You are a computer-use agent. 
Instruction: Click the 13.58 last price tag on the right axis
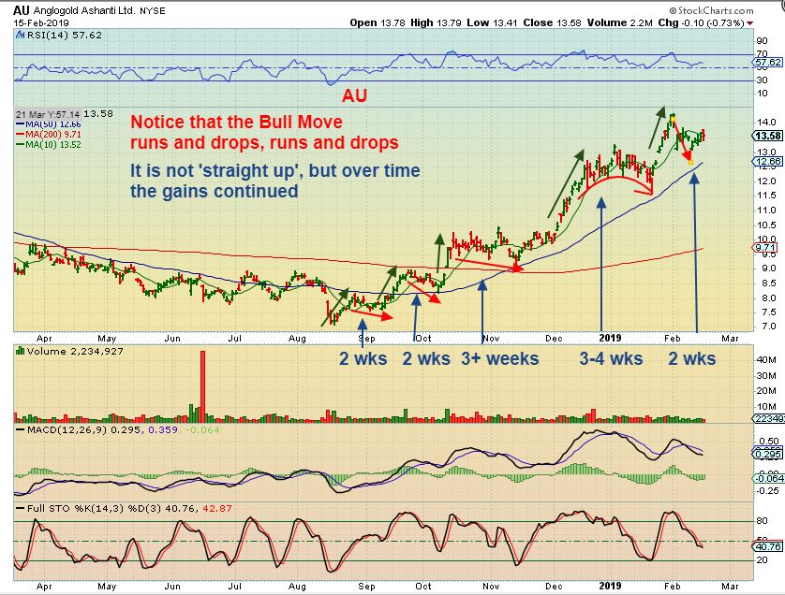click(x=768, y=136)
